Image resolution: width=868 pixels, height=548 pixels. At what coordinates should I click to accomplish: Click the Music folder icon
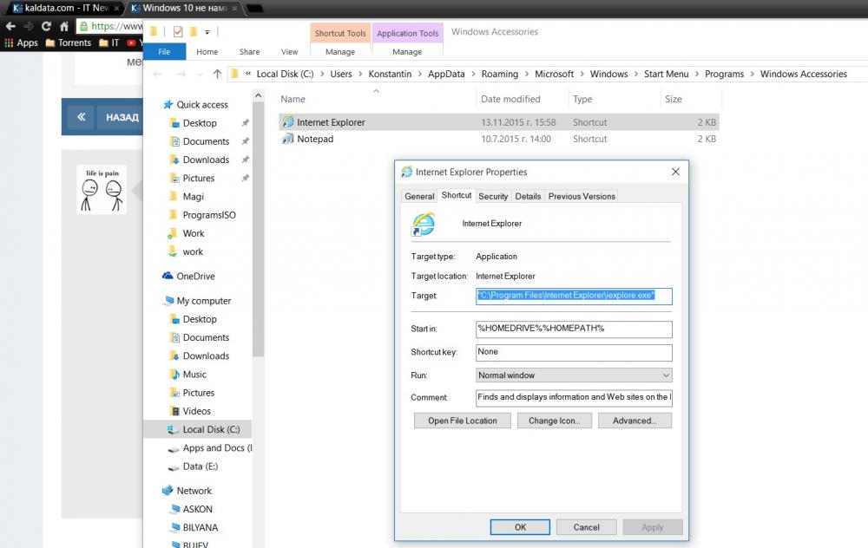click(x=174, y=375)
